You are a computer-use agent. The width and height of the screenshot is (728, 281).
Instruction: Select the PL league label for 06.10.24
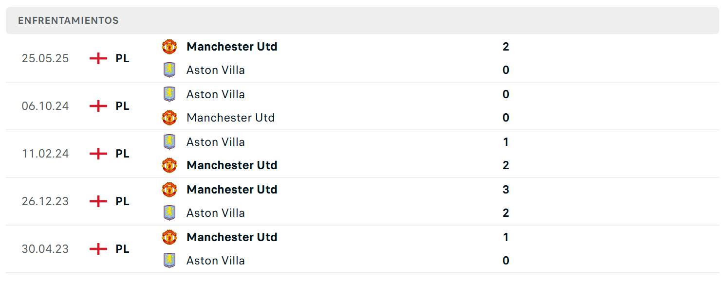(x=123, y=106)
